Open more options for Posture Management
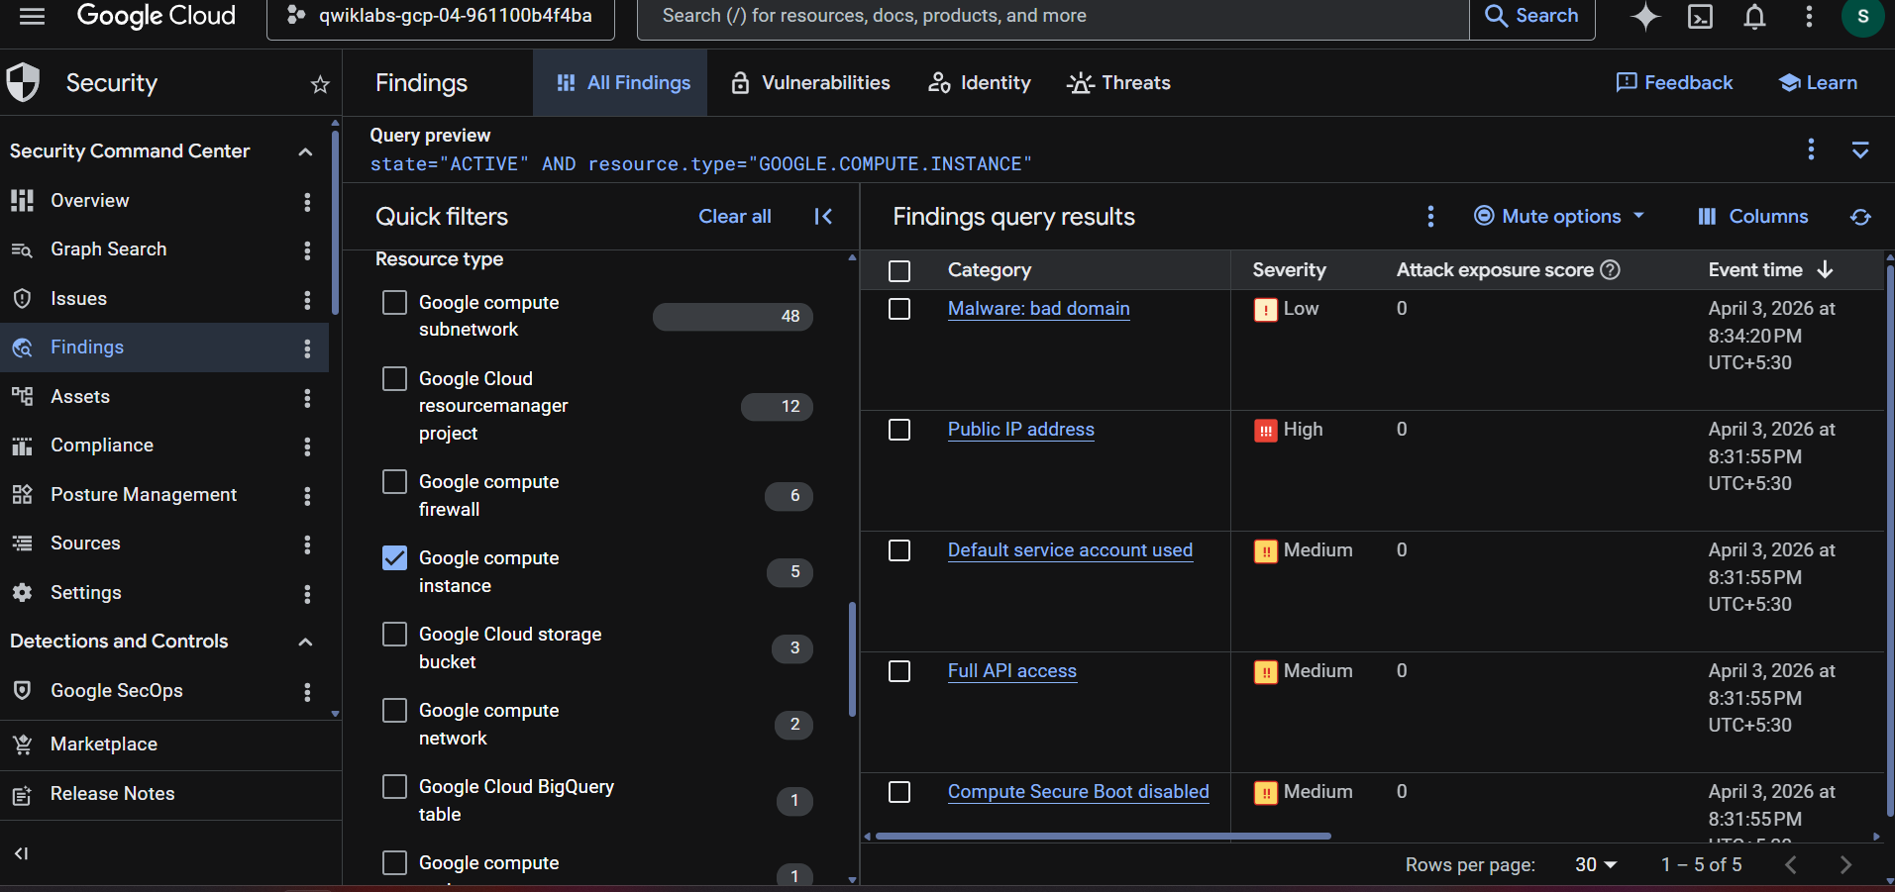This screenshot has width=1895, height=892. (307, 495)
